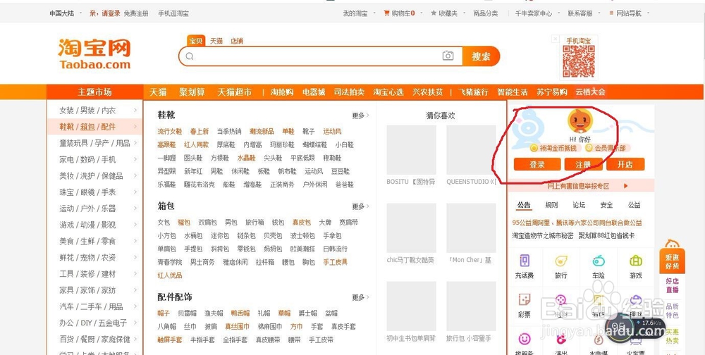Open 好店直播 in the side strip

tap(672, 285)
